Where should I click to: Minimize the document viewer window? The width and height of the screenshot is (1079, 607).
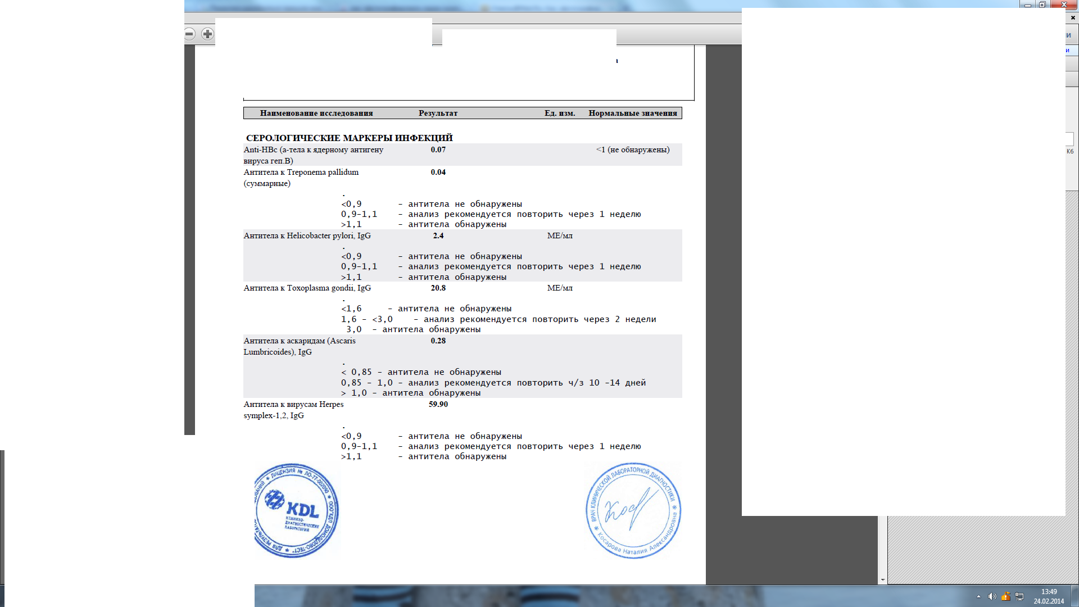pos(1027,4)
